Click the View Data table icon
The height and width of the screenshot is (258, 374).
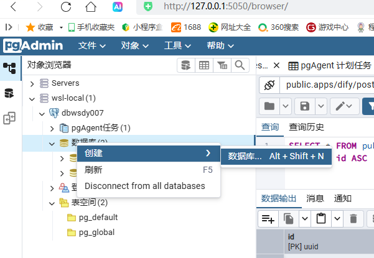coord(204,65)
